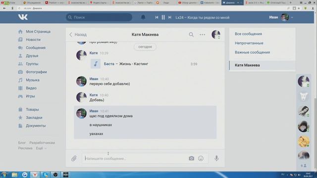Image resolution: width=317 pixels, height=178 pixels.
Task: Open Сообщения in sidebar
Action: point(36,47)
